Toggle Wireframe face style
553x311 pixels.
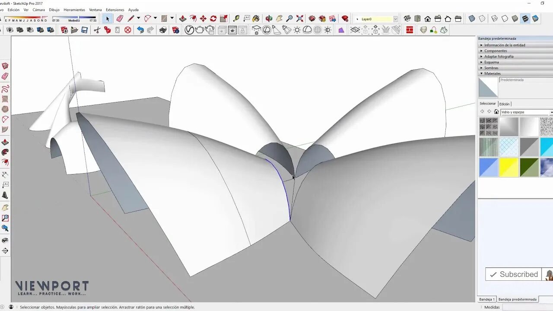click(494, 19)
